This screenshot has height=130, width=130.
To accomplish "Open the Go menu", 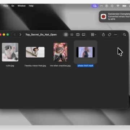I will coord(13,6).
